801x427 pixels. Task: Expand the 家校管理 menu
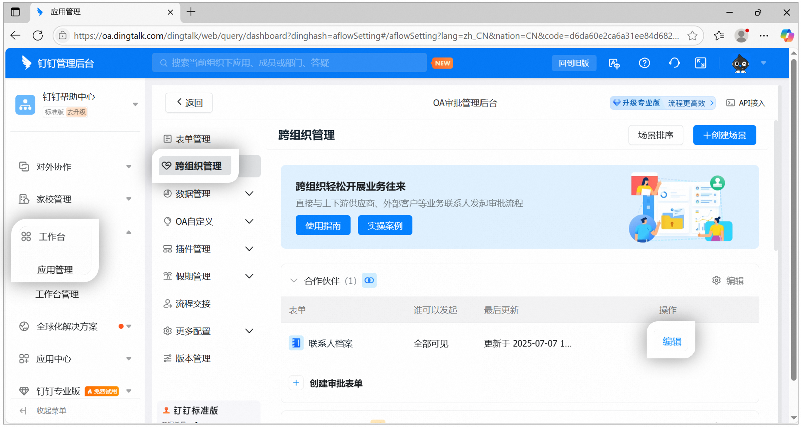[x=129, y=199]
